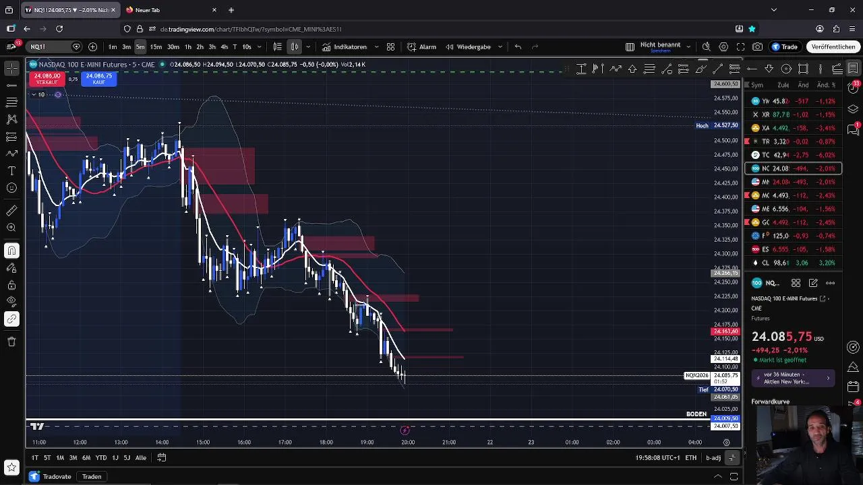The height and width of the screenshot is (485, 863).
Task: Click the Trade button
Action: point(785,46)
